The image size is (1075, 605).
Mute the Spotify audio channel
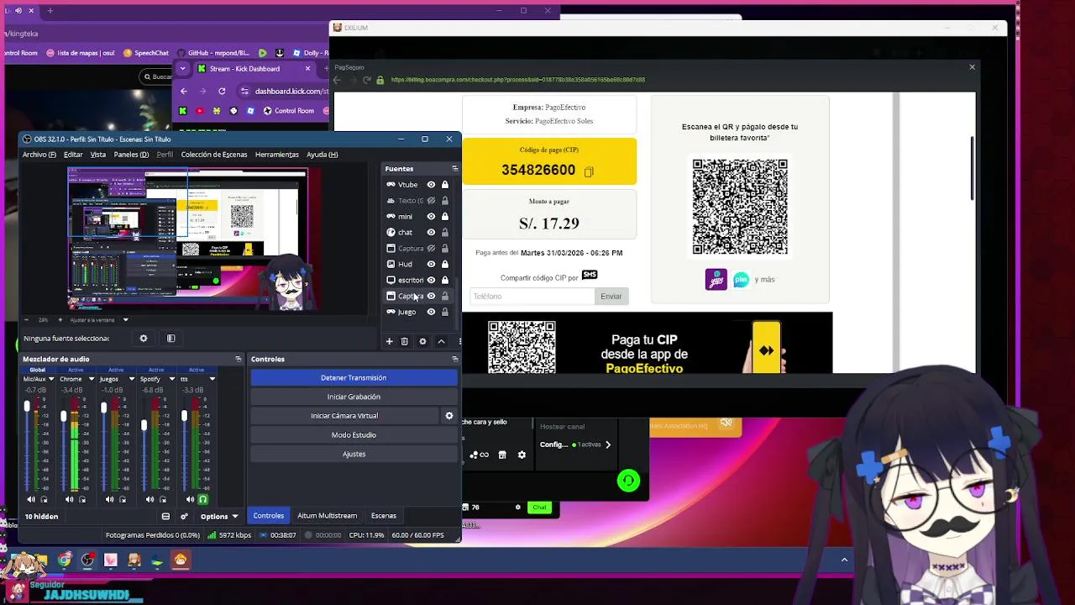[x=149, y=499]
